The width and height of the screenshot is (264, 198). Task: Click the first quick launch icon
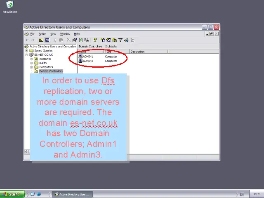(33, 194)
